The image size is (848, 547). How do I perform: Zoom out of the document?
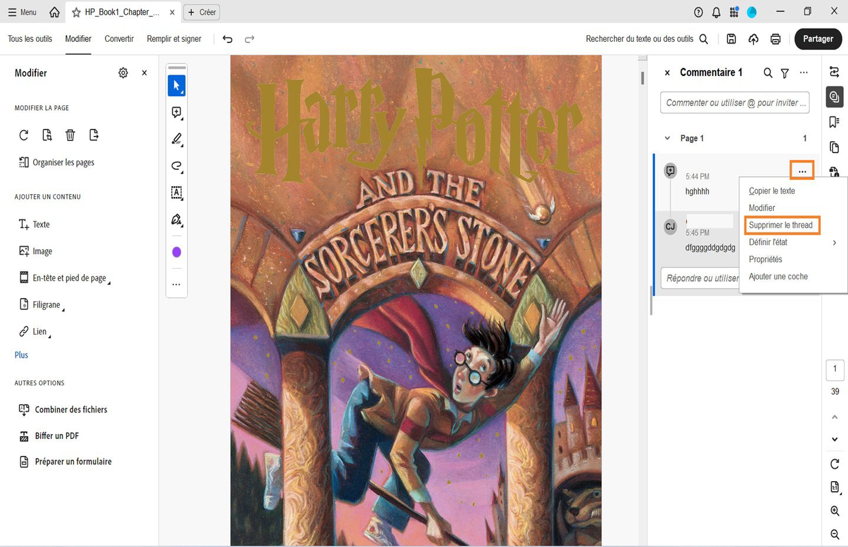834,534
